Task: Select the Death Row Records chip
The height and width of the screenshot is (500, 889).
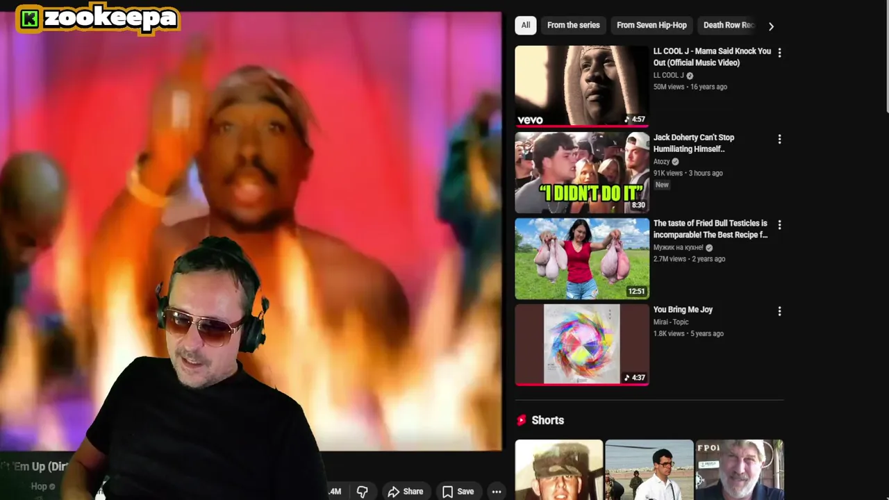Action: coord(727,25)
